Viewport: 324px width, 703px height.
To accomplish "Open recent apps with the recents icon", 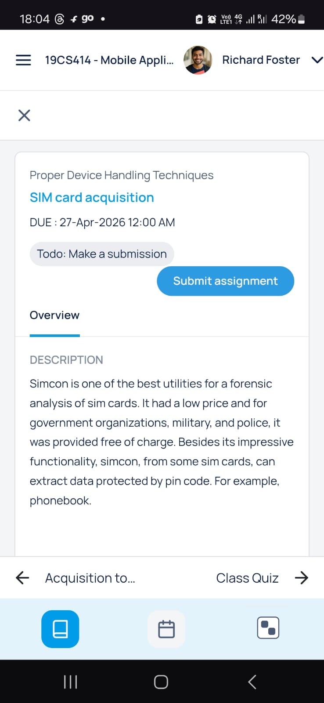I will pos(70,682).
